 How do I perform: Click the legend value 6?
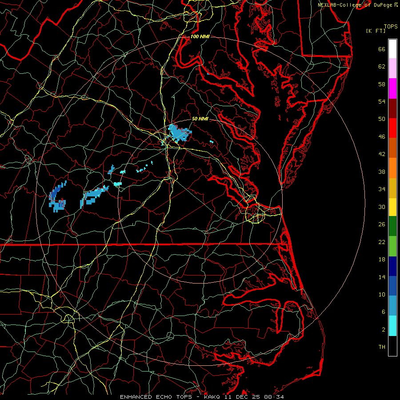click(x=384, y=312)
